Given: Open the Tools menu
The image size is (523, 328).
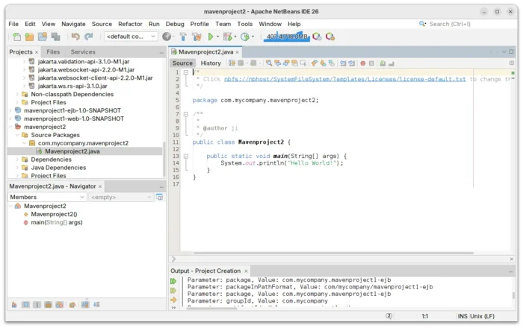Looking at the screenshot, I should point(245,24).
